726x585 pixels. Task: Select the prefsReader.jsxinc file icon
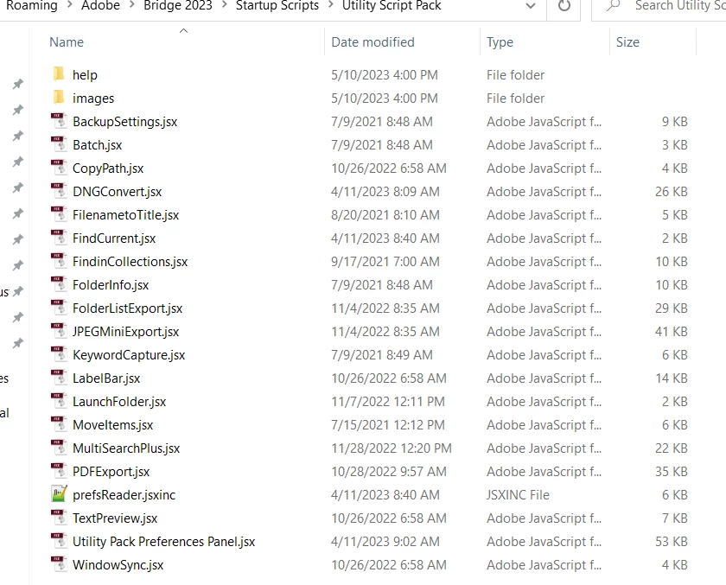(x=59, y=493)
